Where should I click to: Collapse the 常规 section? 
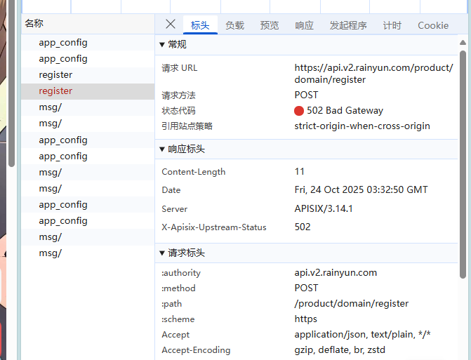[x=173, y=45]
